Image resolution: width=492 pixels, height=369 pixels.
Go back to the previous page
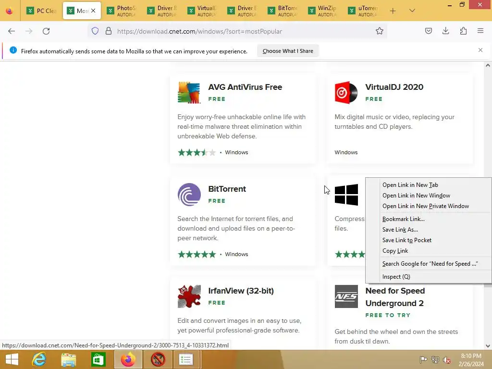12,31
